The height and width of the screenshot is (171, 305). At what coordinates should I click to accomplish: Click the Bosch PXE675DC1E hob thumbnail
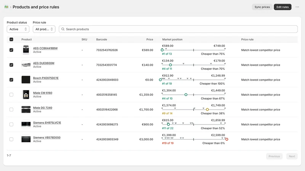click(26, 80)
